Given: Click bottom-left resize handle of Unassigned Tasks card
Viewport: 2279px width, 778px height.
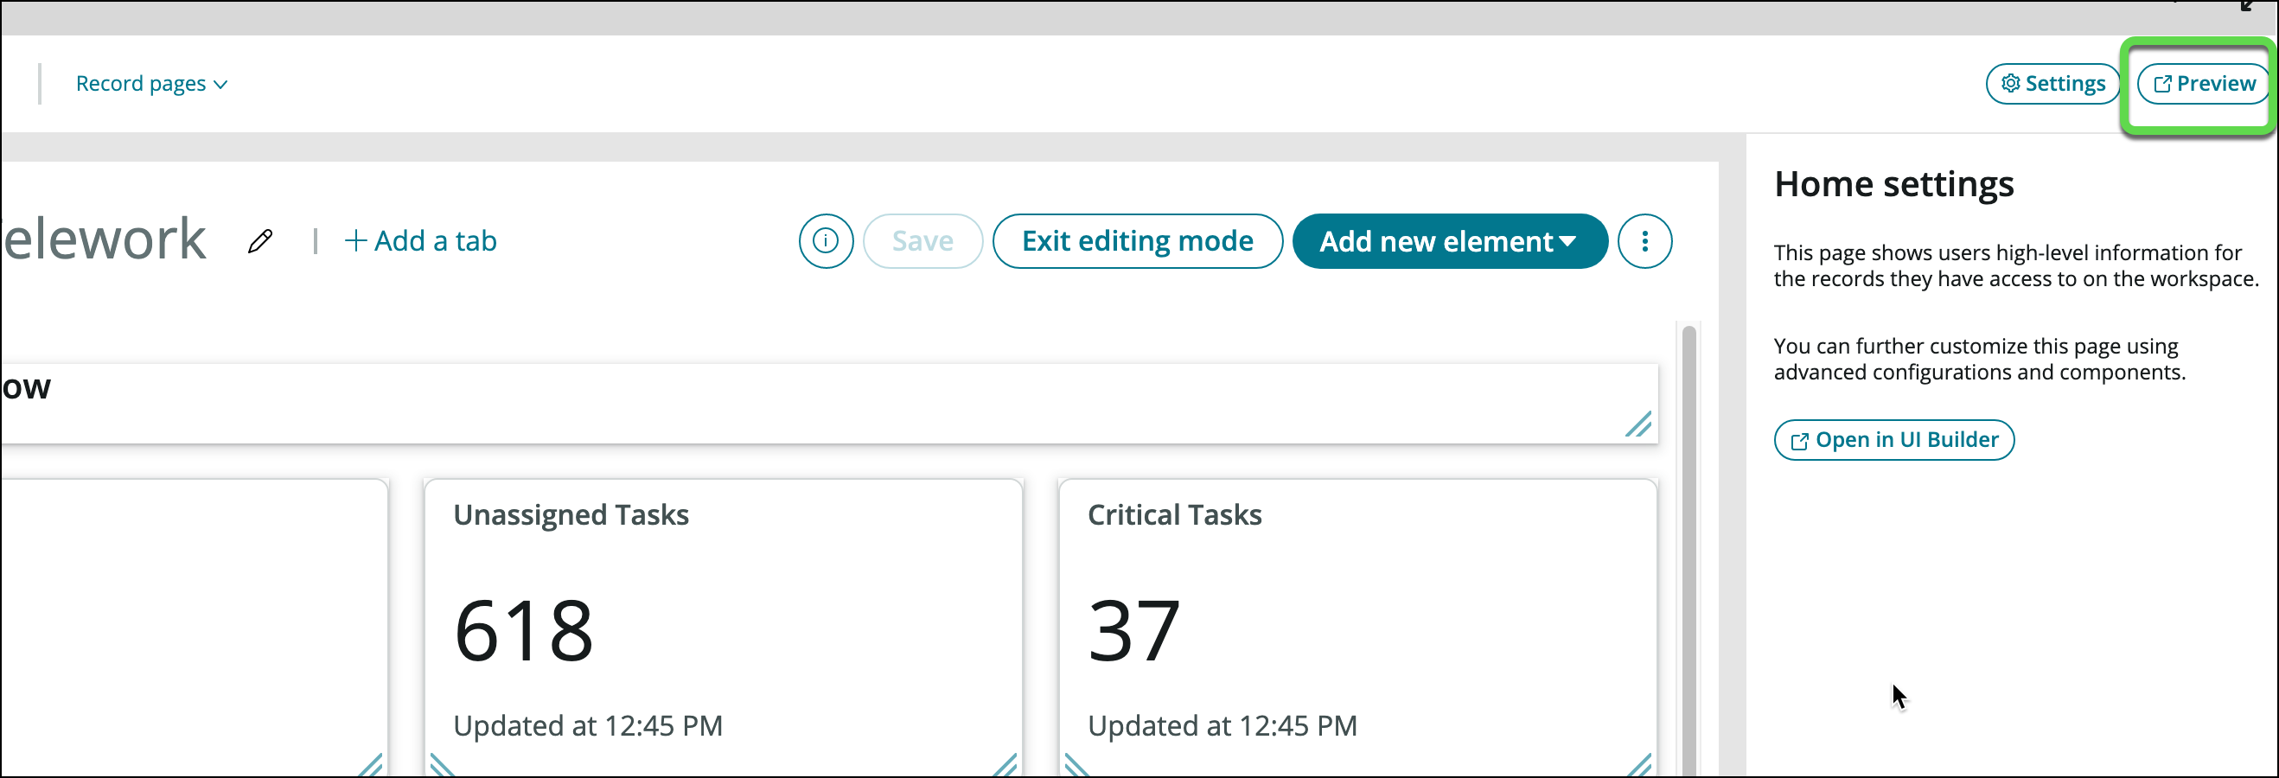Looking at the screenshot, I should [442, 765].
